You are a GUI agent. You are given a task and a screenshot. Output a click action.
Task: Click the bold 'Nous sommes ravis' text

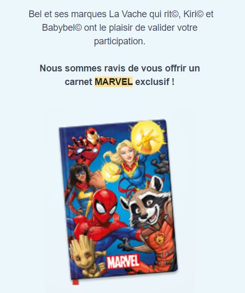(x=79, y=68)
